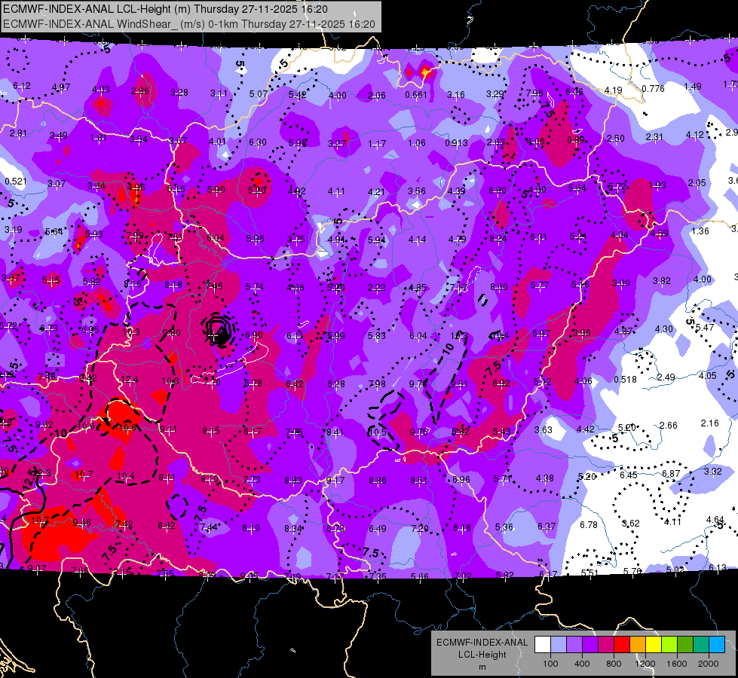Click the wind shear value 3.32
Viewport: 738px width, 678px height.
click(713, 471)
